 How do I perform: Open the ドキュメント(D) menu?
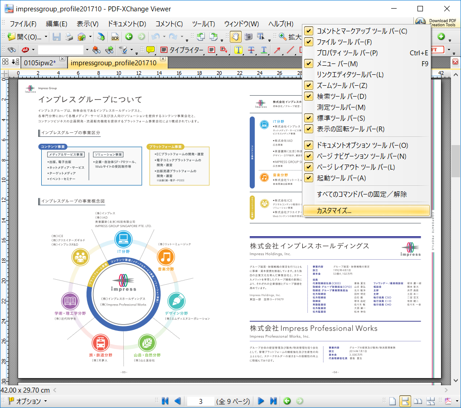point(127,24)
